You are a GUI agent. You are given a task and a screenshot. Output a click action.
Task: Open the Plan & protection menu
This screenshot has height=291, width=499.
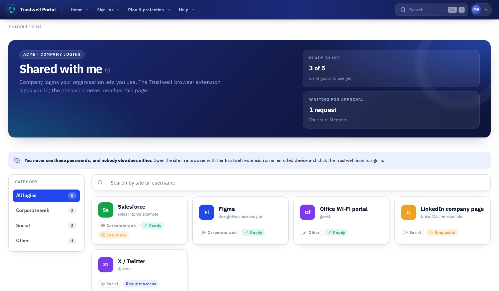149,10
